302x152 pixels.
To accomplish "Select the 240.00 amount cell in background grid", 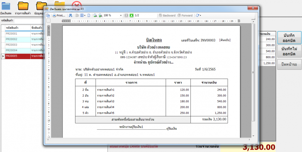I will (x=268, y=39).
